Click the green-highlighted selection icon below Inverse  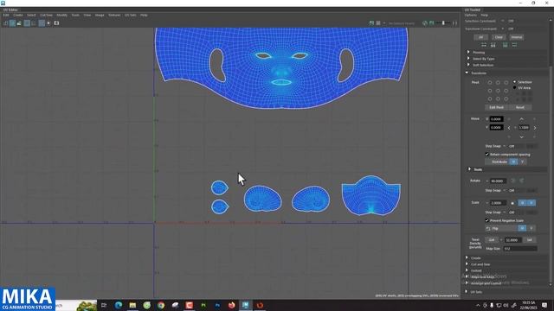(506, 45)
